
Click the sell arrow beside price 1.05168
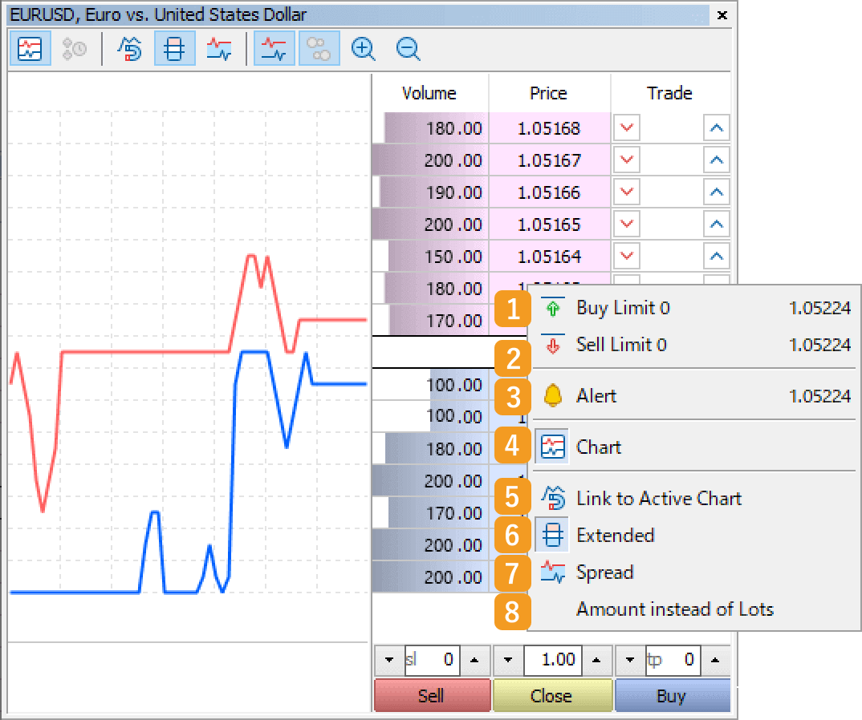click(626, 127)
